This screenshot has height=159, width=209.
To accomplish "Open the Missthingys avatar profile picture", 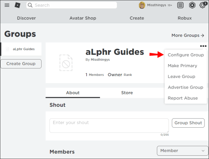I will click(142, 5).
